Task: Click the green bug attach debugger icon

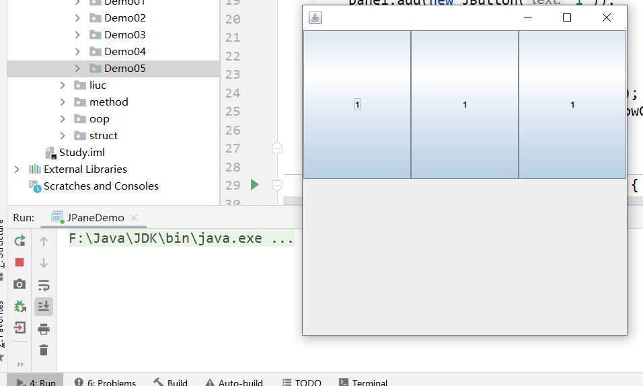Action: (x=20, y=307)
